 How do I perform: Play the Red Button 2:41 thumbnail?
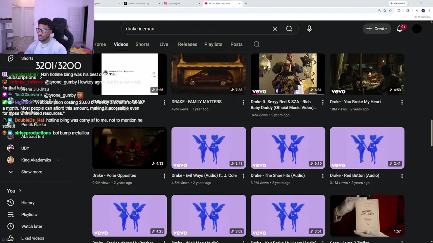pyautogui.click(x=367, y=148)
